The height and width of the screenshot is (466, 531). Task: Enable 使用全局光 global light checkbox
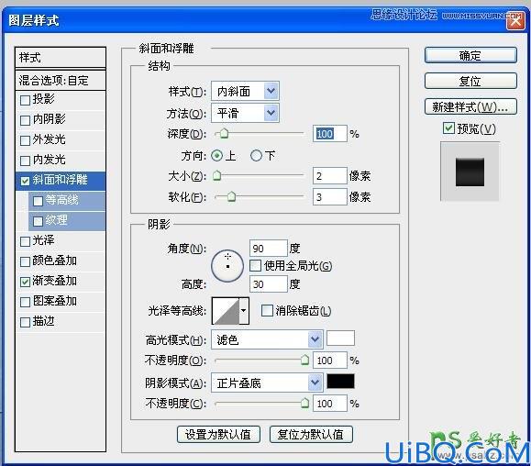pos(255,266)
